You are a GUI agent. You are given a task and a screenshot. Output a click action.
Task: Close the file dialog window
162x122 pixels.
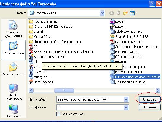(159, 4)
